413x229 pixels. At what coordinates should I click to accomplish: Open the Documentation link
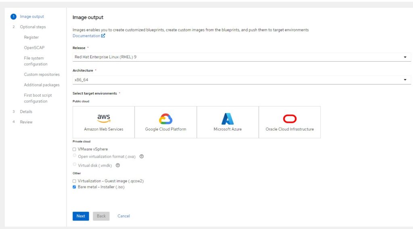tap(86, 36)
